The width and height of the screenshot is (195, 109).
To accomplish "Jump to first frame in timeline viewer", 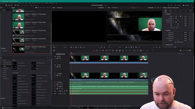I will [x=126, y=47].
